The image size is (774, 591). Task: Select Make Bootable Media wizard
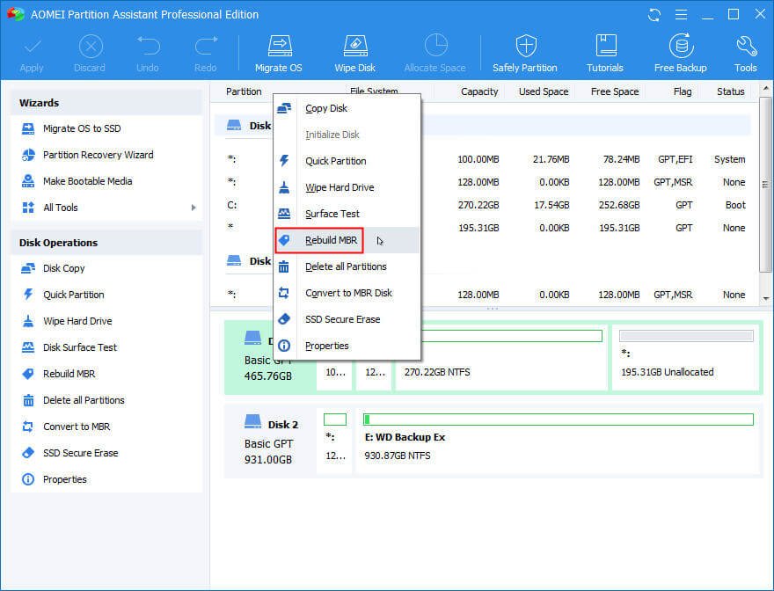[87, 181]
